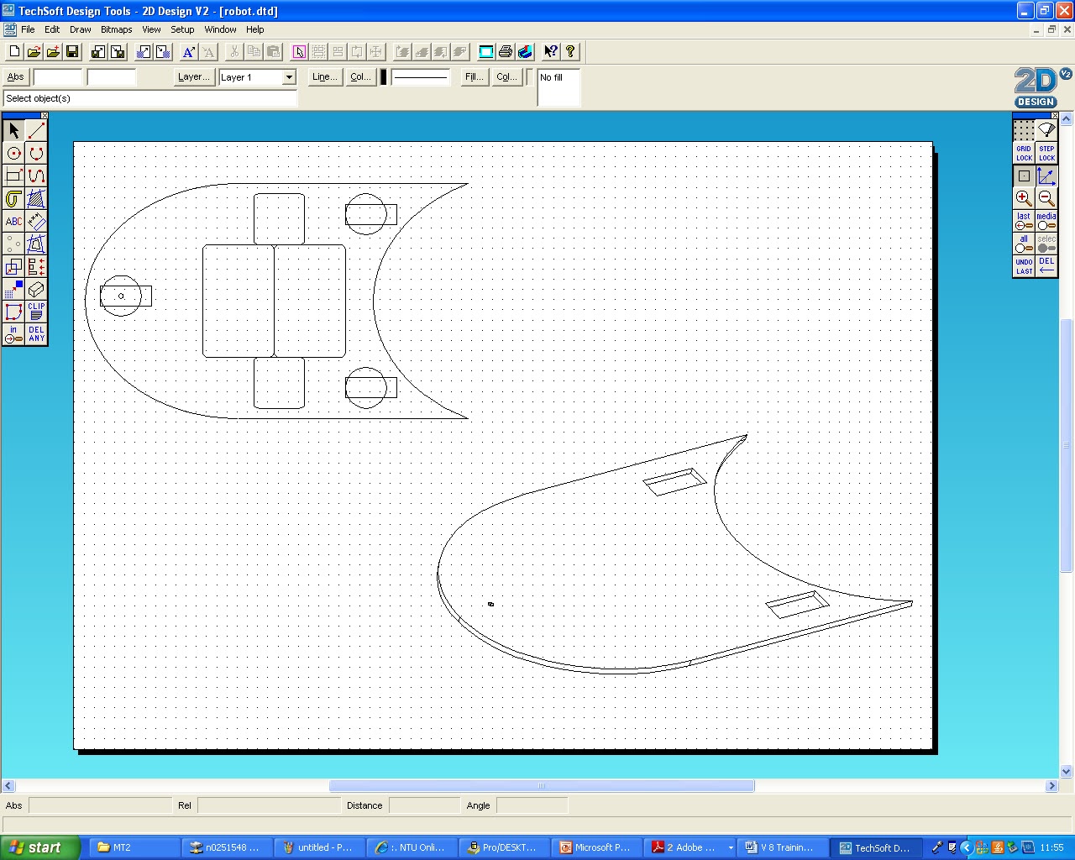Open a file with the Open folder icon
1075x860 pixels.
(x=34, y=51)
